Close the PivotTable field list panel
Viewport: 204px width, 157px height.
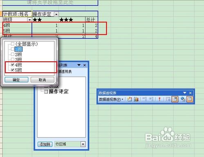(x=85, y=65)
